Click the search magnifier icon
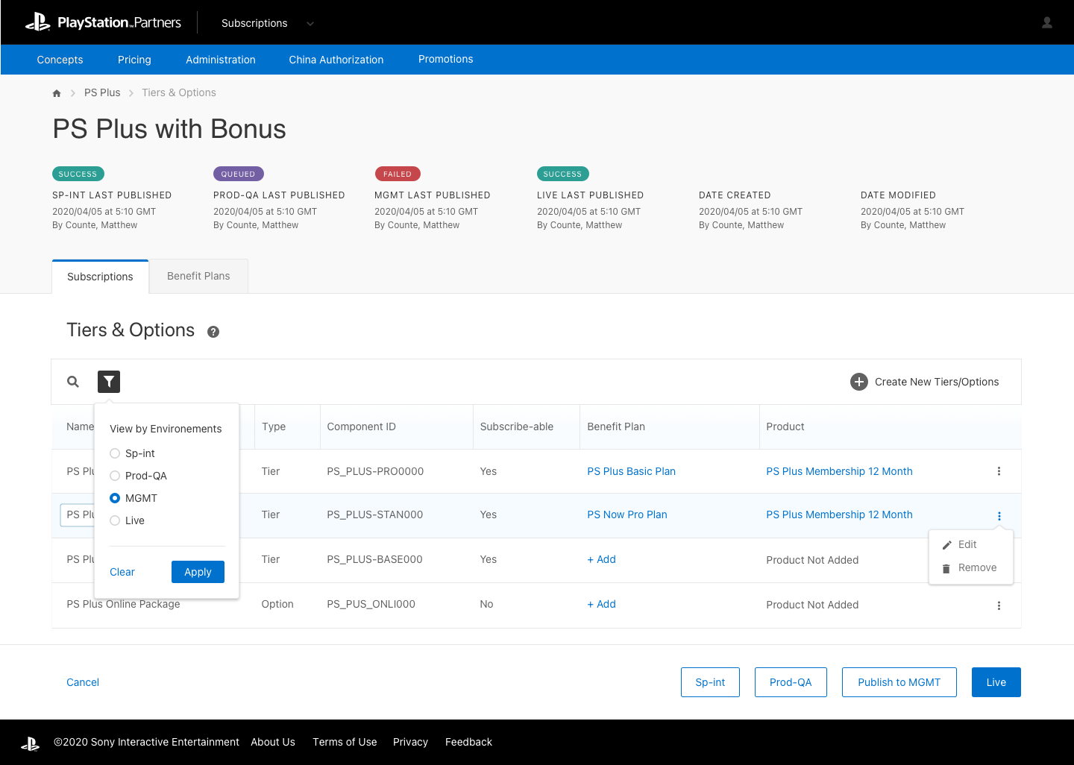Image resolution: width=1074 pixels, height=765 pixels. point(73,382)
